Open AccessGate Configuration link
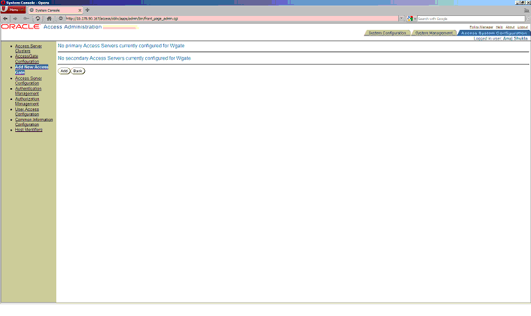Viewport: 531px width, 316px height. (26, 59)
